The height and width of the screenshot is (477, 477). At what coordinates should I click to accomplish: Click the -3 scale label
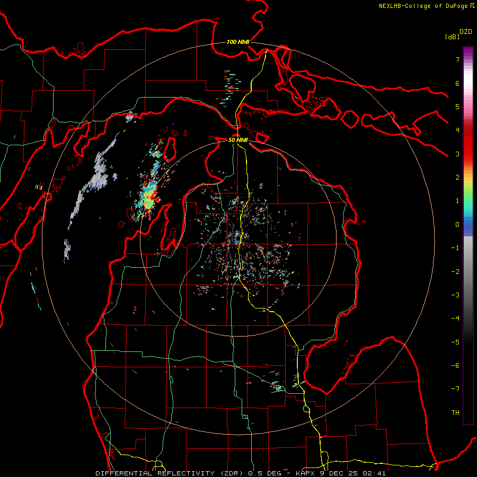tap(455, 295)
